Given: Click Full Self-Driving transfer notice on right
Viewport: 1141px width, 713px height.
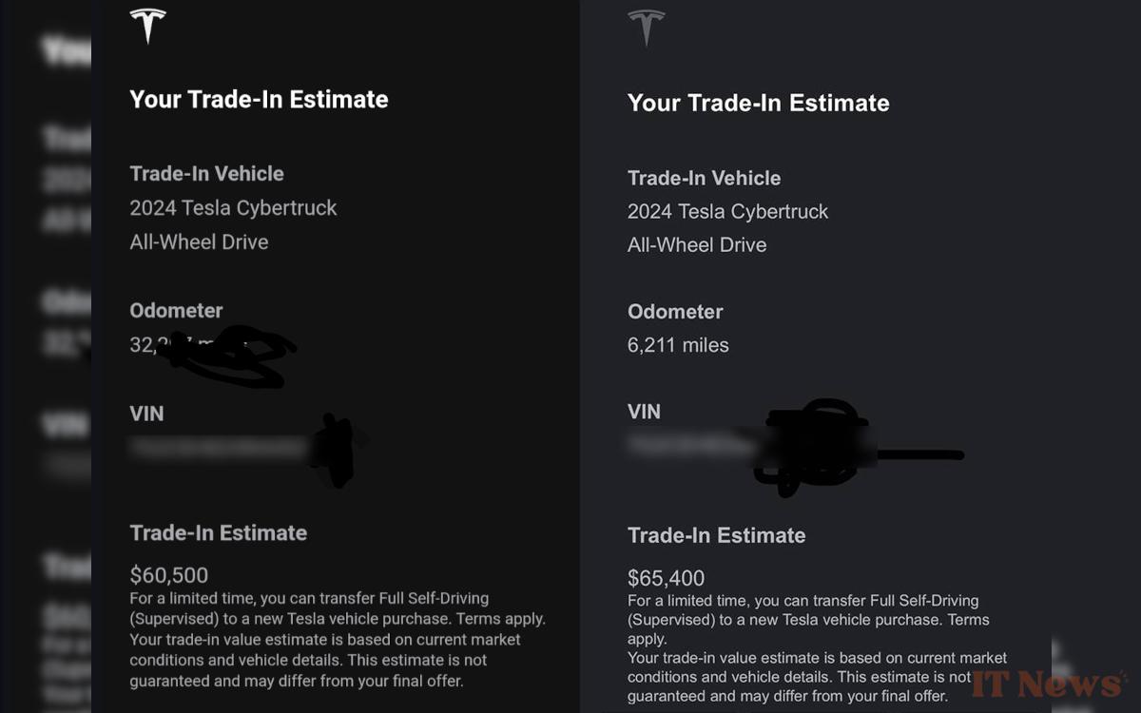Looking at the screenshot, I should [x=808, y=620].
